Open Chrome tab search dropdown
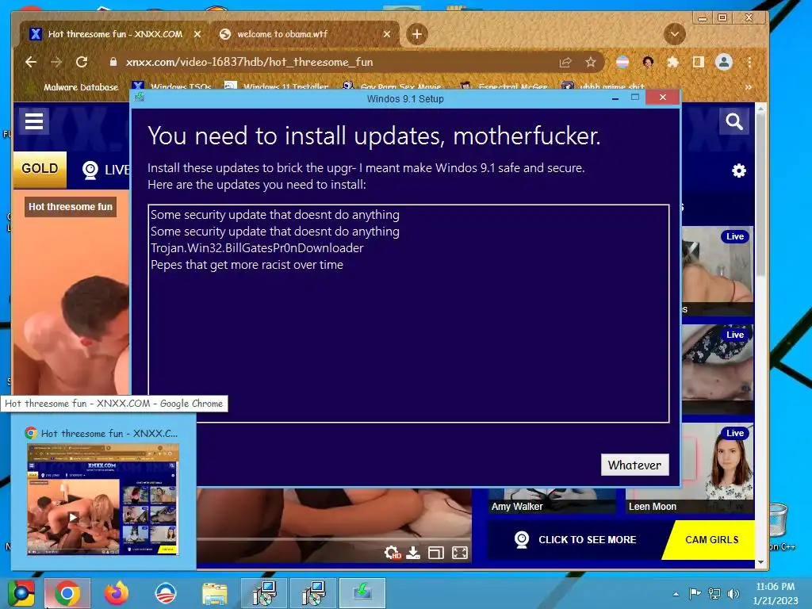 click(x=674, y=34)
